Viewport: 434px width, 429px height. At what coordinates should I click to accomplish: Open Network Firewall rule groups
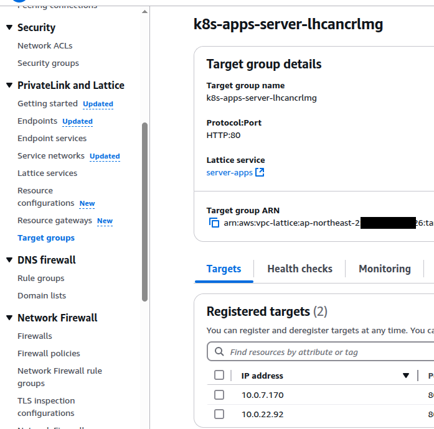tap(60, 377)
